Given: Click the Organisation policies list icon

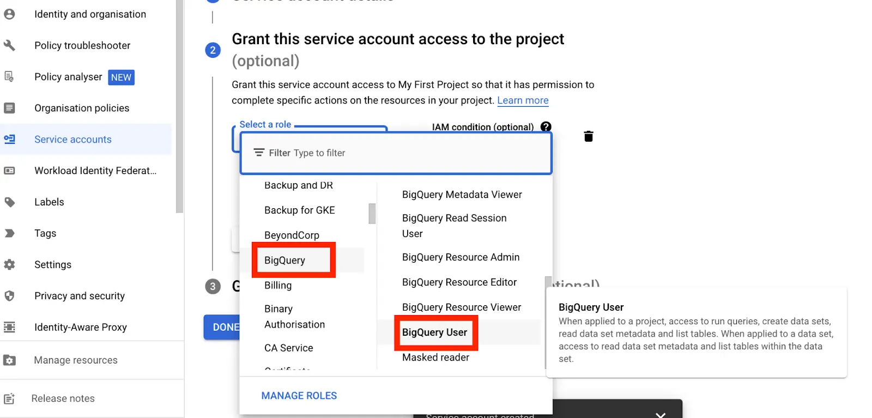Looking at the screenshot, I should pyautogui.click(x=9, y=108).
